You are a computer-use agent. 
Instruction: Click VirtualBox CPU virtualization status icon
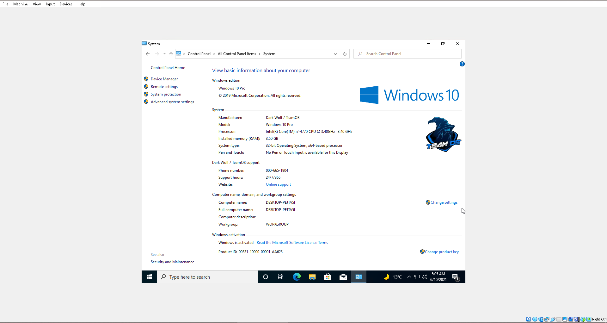point(577,319)
